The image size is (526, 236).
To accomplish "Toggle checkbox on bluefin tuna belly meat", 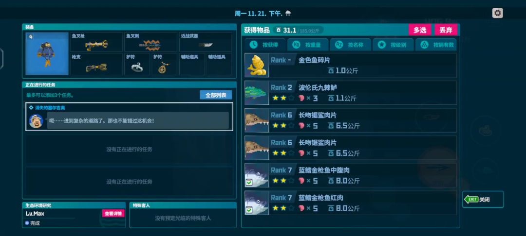I will [249, 183].
